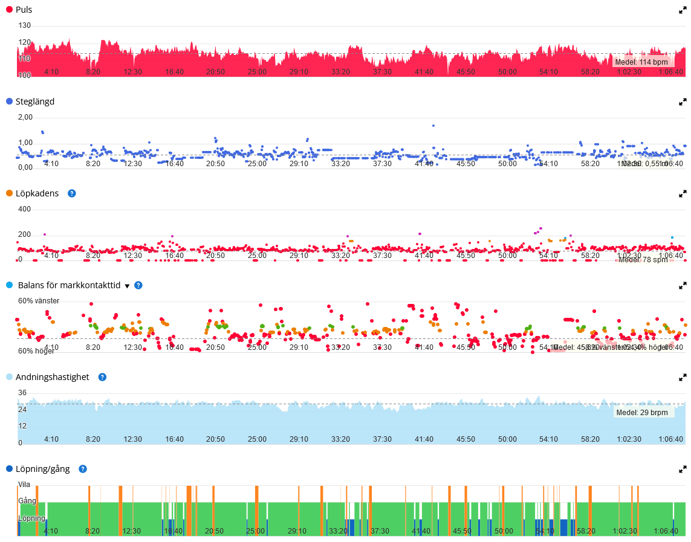Viewport: 691px width, 542px height.
Task: Open help info for Löpning/gång
Action: point(82,469)
